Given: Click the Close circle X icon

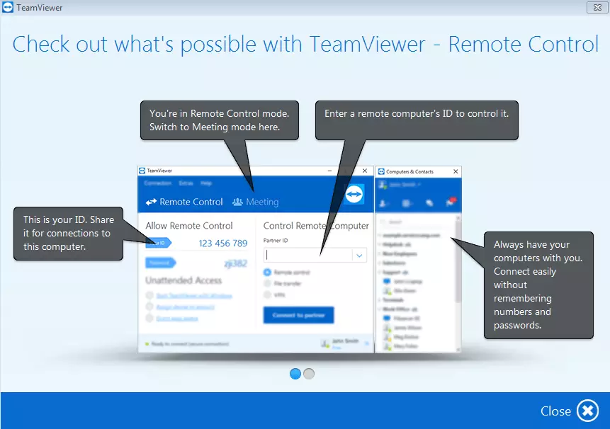Looking at the screenshot, I should tap(587, 411).
